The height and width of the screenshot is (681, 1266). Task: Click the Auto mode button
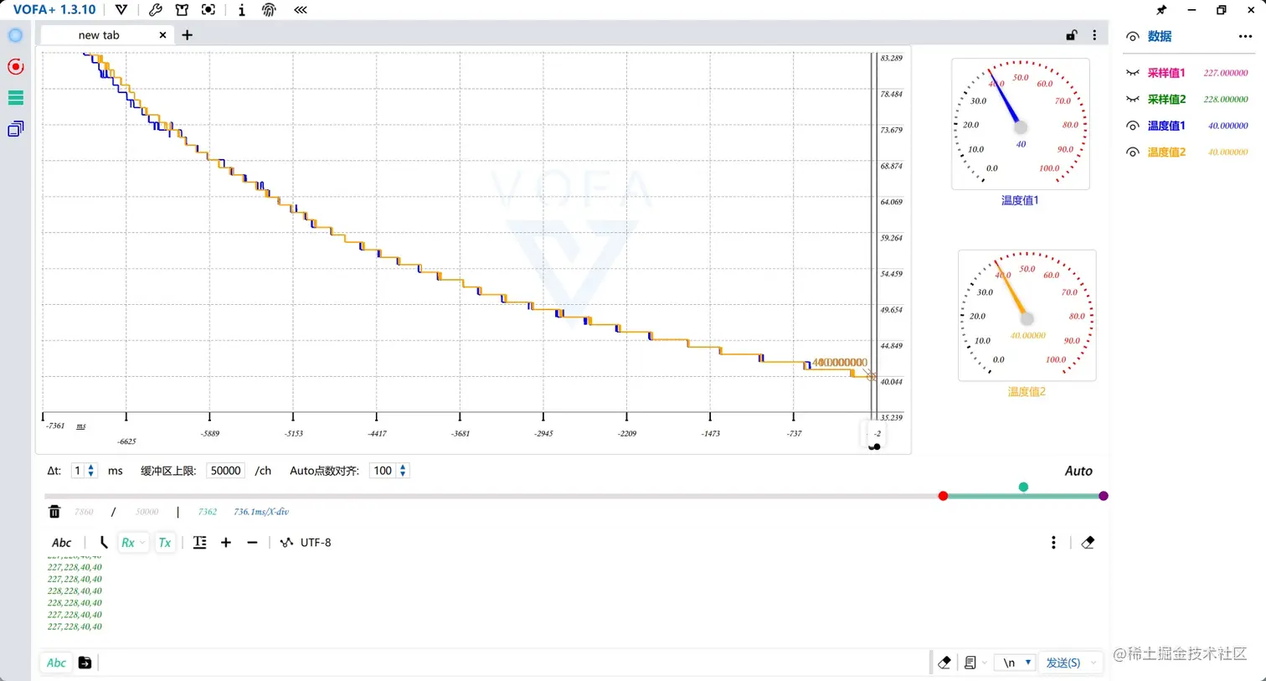1078,471
